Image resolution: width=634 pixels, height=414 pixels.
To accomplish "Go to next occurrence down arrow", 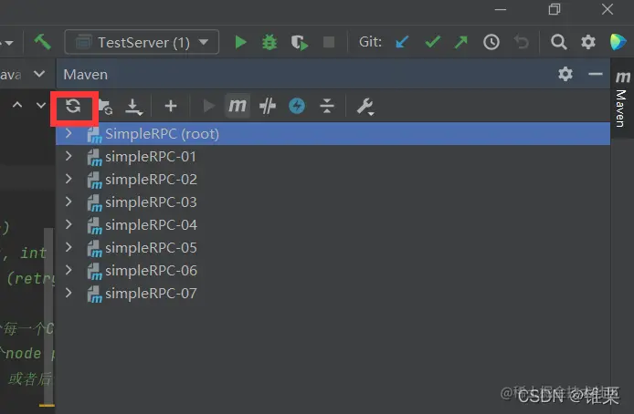I will [x=41, y=105].
